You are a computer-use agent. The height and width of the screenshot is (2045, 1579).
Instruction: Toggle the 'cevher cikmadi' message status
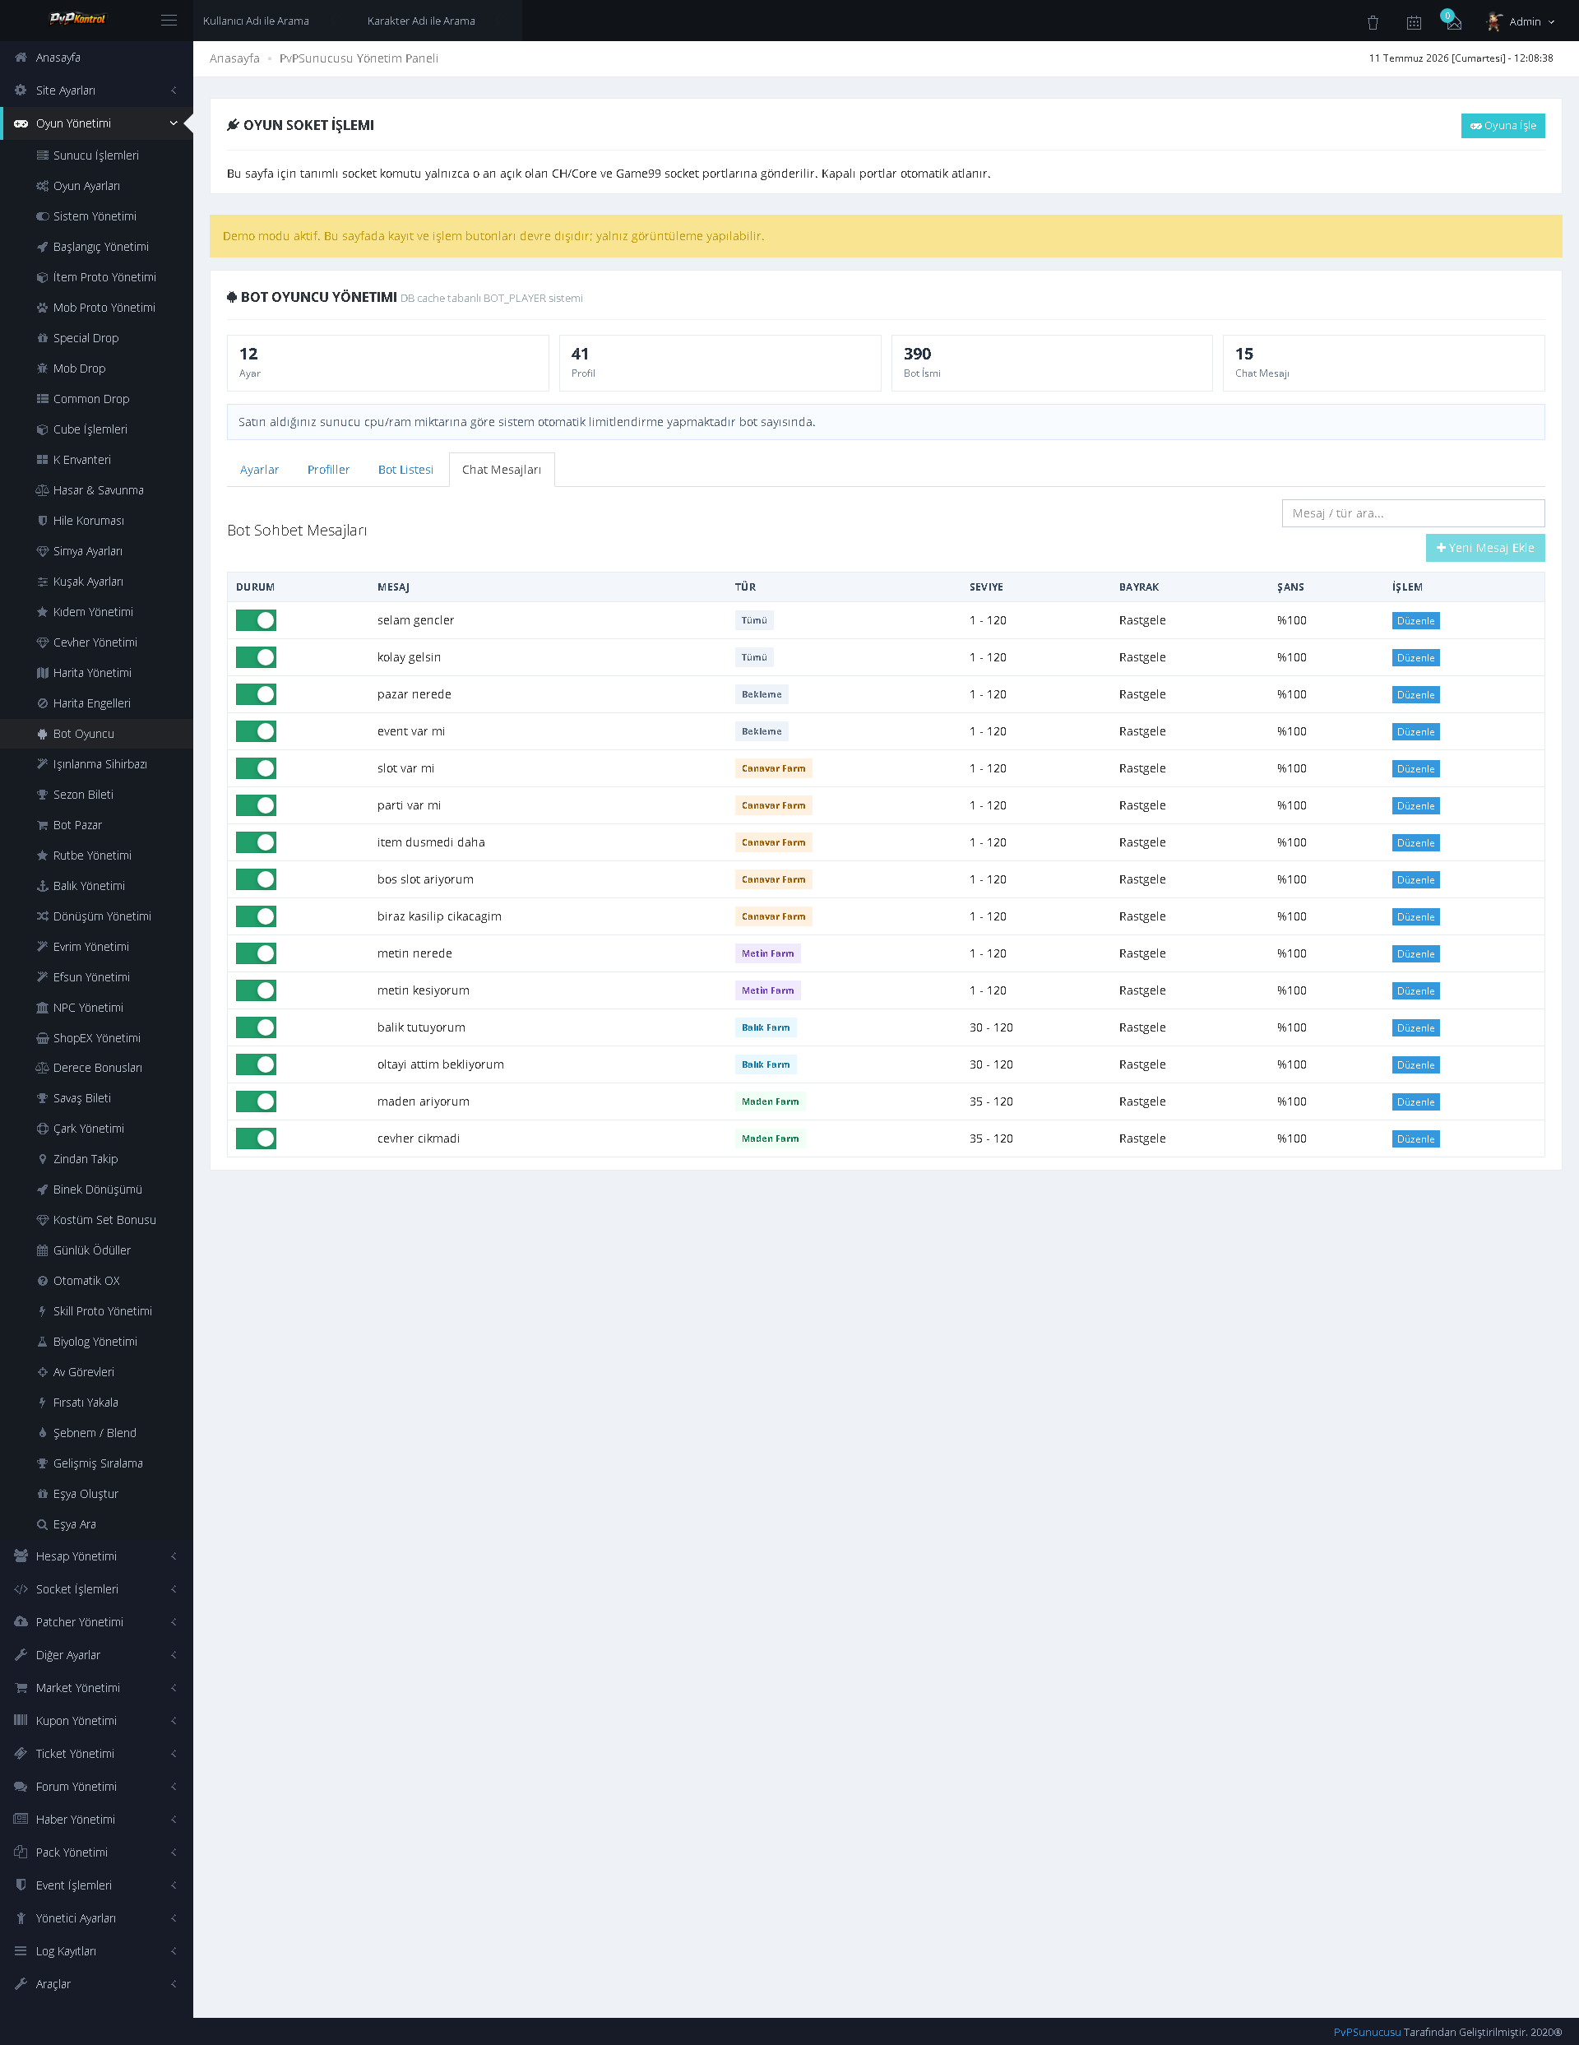point(256,1138)
